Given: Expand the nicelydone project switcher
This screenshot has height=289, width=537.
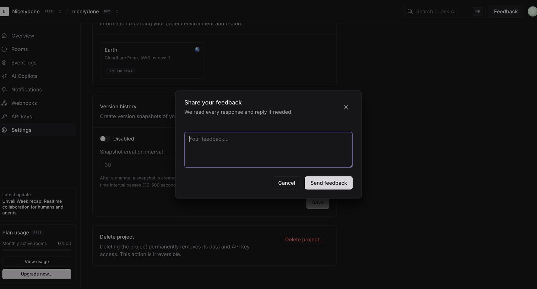Looking at the screenshot, I should tap(117, 11).
